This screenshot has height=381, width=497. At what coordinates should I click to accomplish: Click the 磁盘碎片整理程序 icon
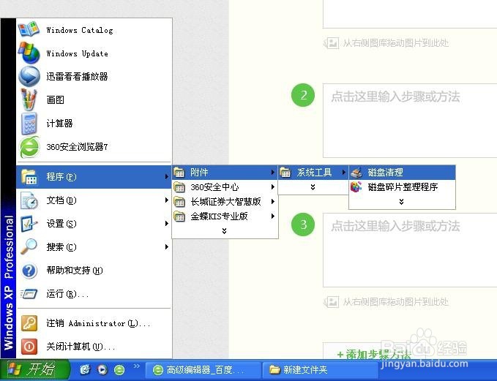coord(356,187)
